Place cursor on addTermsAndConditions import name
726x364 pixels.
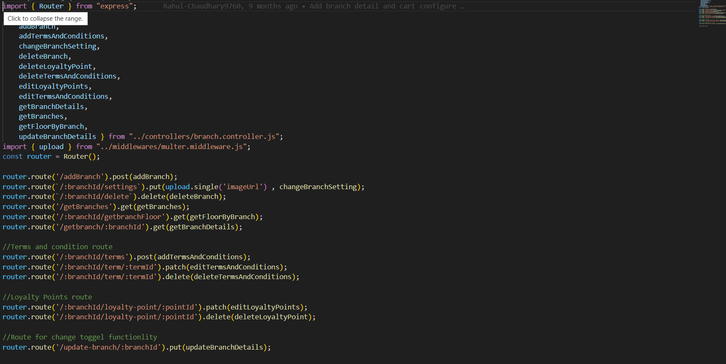pyautogui.click(x=61, y=36)
